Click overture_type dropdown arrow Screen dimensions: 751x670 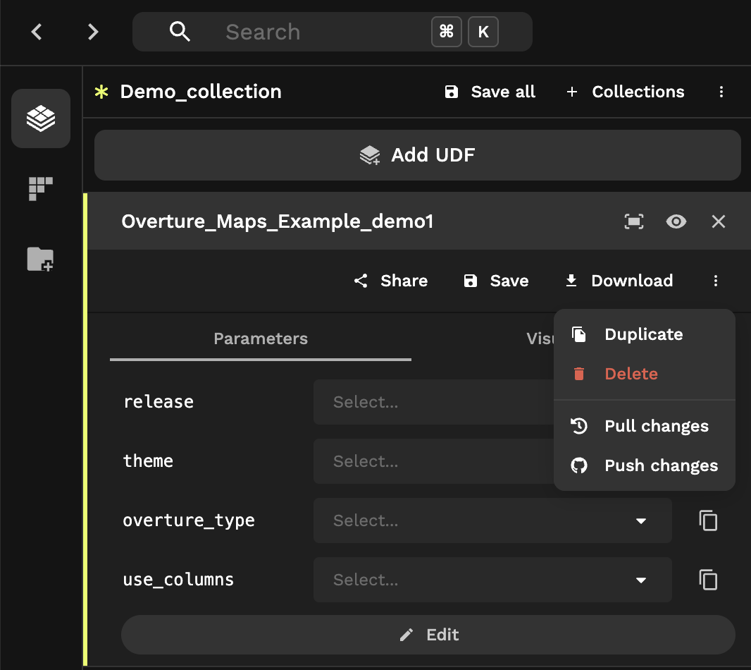[641, 521]
